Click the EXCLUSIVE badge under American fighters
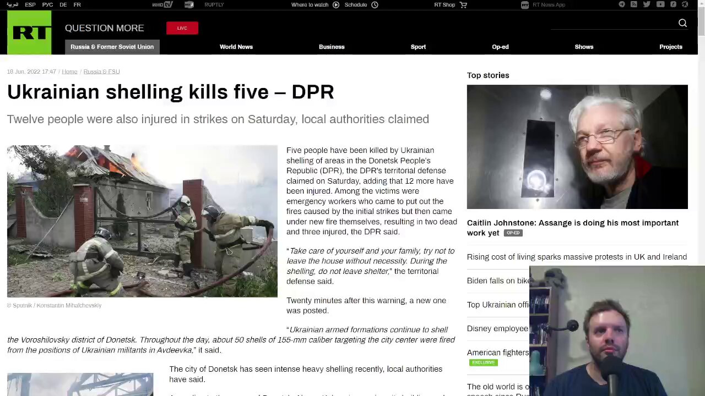705x396 pixels. (x=483, y=362)
